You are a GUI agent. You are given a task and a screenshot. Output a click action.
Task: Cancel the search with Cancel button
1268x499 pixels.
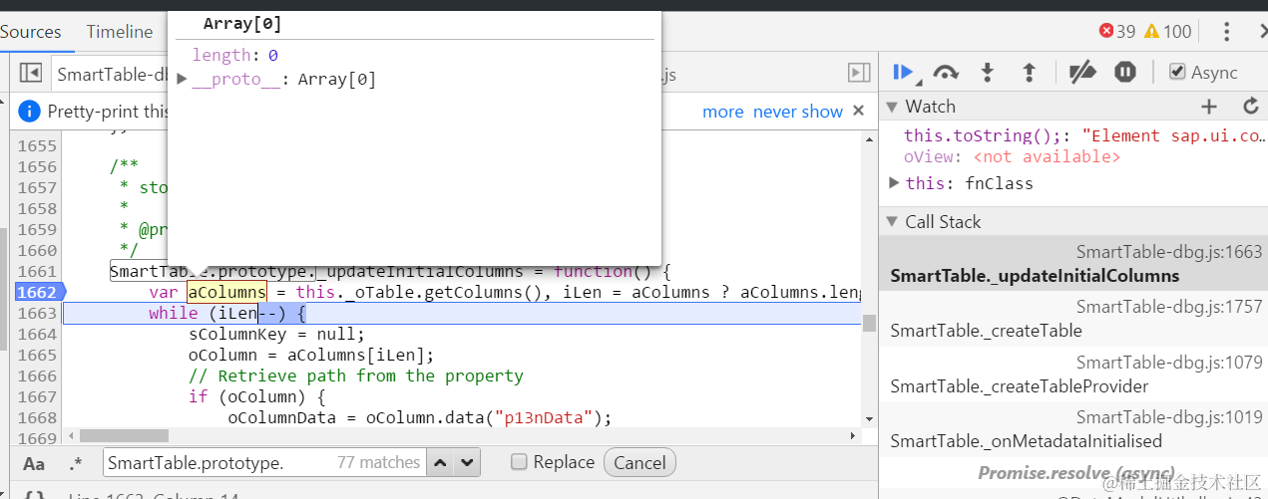[x=639, y=462]
